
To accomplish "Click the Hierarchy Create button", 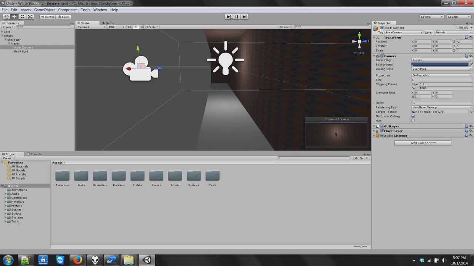I will [8, 27].
